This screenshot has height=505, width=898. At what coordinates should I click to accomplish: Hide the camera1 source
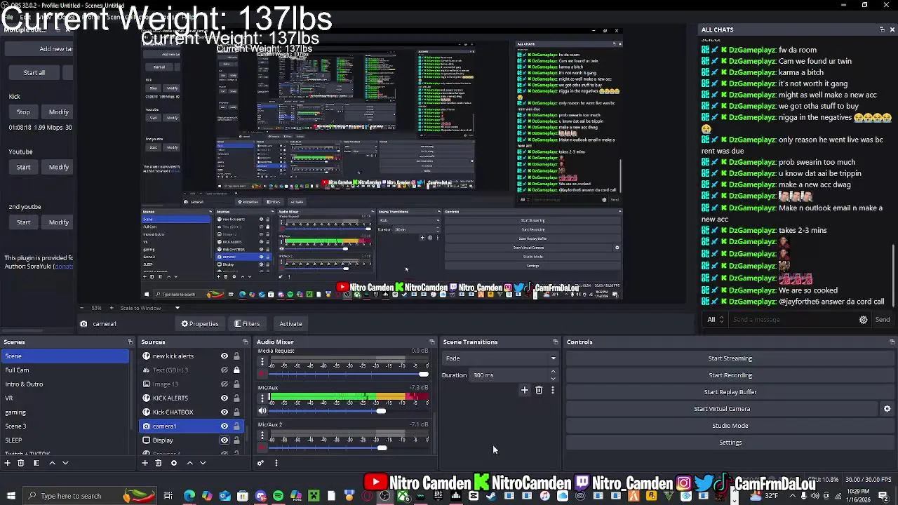[x=224, y=426]
